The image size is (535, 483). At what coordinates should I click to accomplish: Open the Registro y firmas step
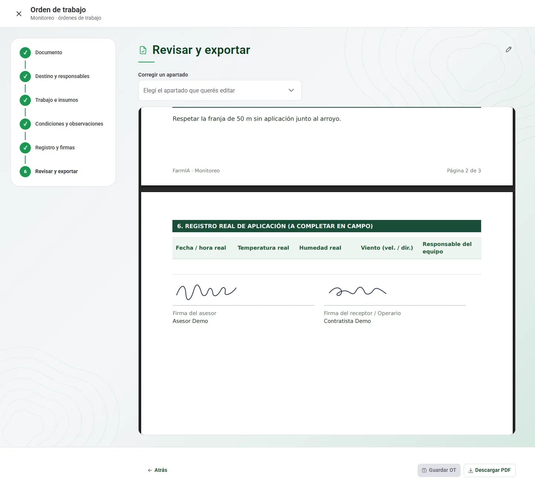click(55, 148)
